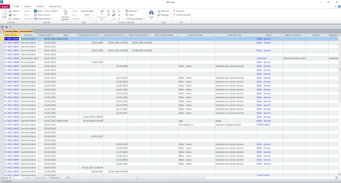Click the Tisk printer icon
341x183 pixels.
pos(10,15)
